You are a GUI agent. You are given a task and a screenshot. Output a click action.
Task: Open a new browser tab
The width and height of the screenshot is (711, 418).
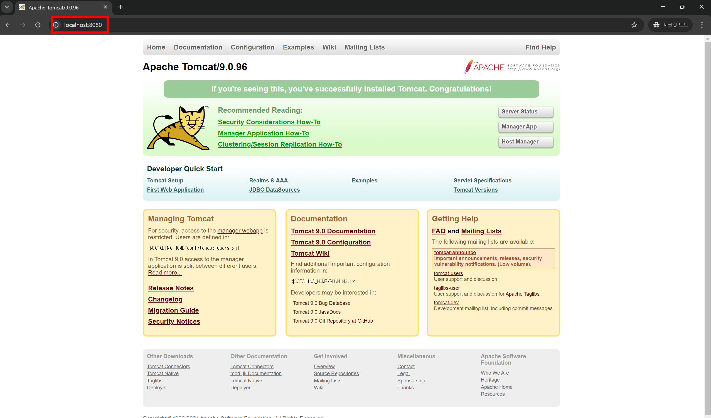point(120,7)
